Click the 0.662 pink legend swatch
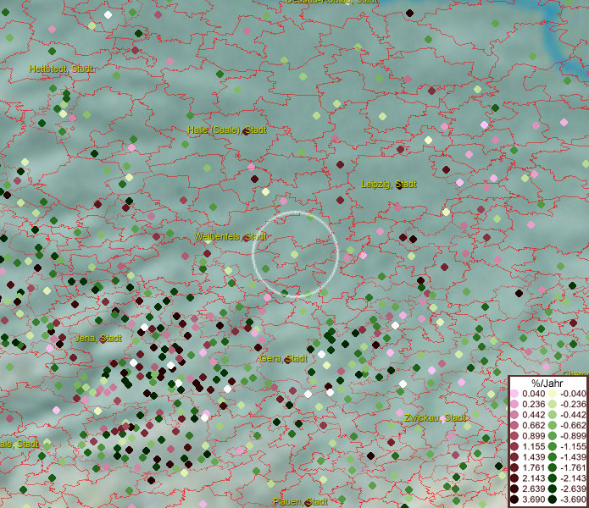 [x=514, y=426]
